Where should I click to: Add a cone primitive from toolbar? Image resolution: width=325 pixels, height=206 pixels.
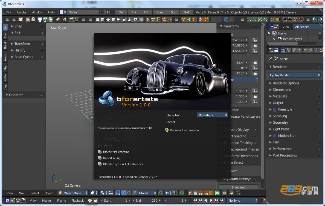pyautogui.click(x=130, y=19)
